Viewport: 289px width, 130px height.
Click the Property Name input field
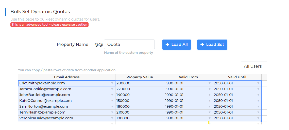pyautogui.click(x=129, y=44)
